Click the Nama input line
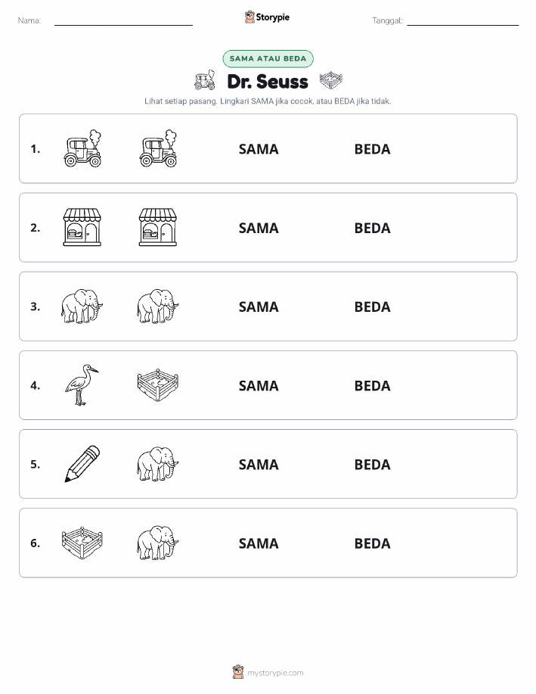 tap(123, 21)
